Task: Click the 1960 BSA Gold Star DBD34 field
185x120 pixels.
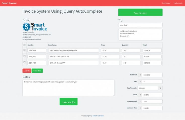Action: pyautogui.click(x=73, y=57)
